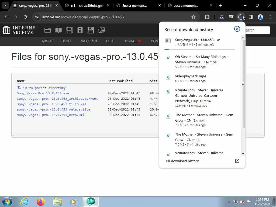Open The Mother Gem Glow CN (1).mp4

point(200,120)
